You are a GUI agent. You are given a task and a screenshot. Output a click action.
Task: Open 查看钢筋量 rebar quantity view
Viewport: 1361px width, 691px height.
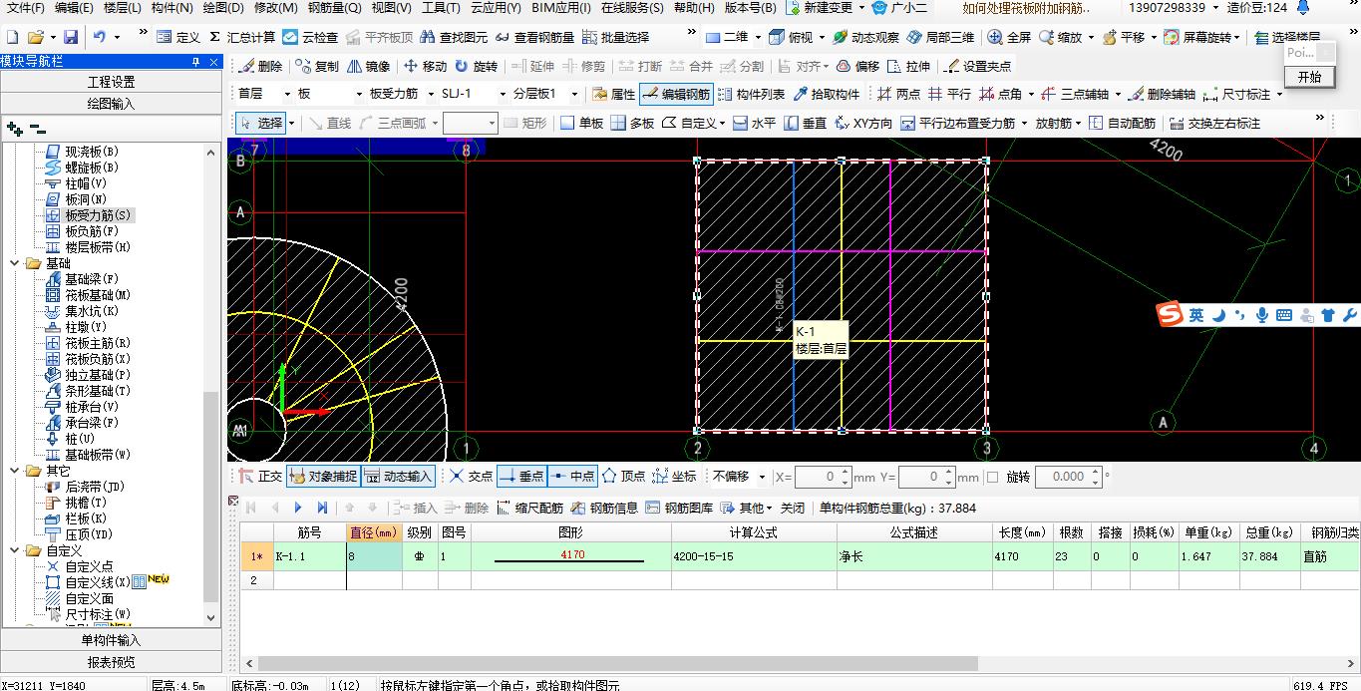coord(534,37)
